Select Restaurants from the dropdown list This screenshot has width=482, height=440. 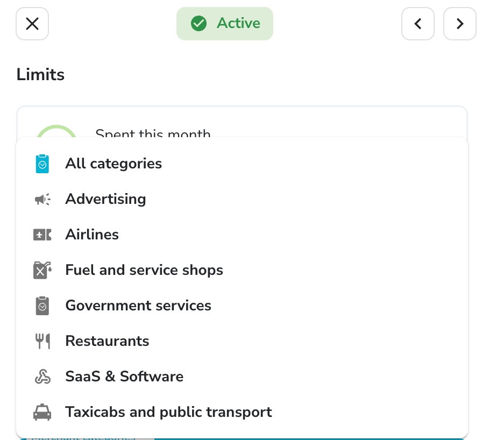point(242,341)
